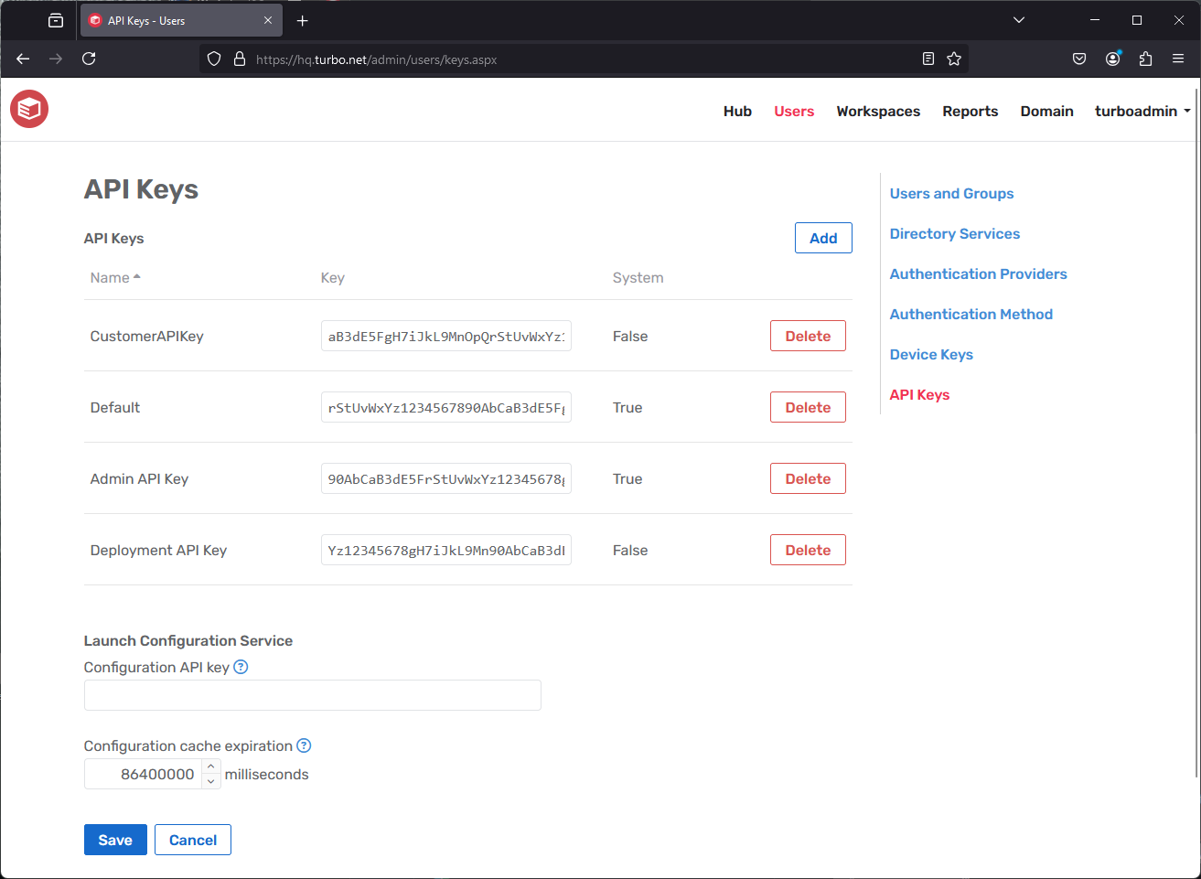Click the Turbo logo
The image size is (1201, 879).
(28, 109)
